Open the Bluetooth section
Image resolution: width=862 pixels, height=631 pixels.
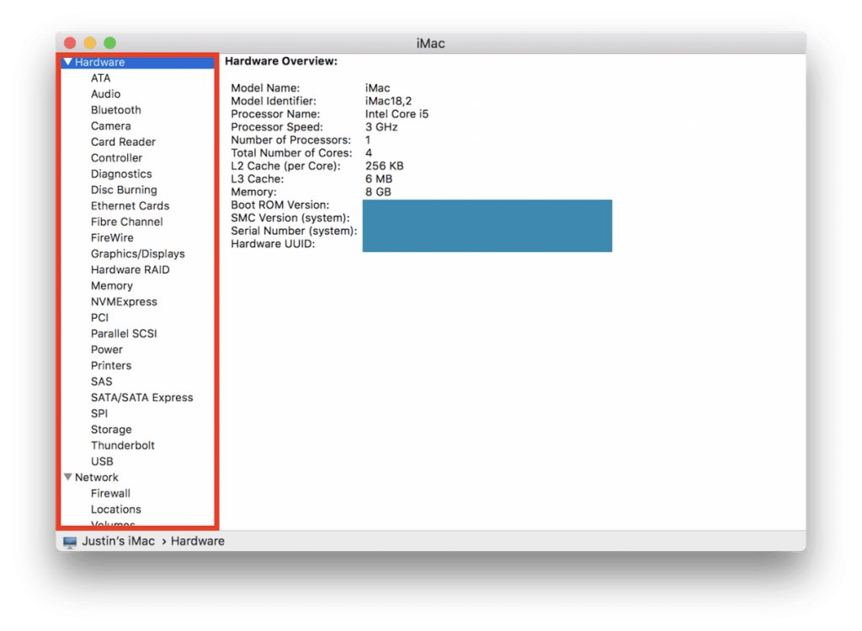tap(116, 110)
